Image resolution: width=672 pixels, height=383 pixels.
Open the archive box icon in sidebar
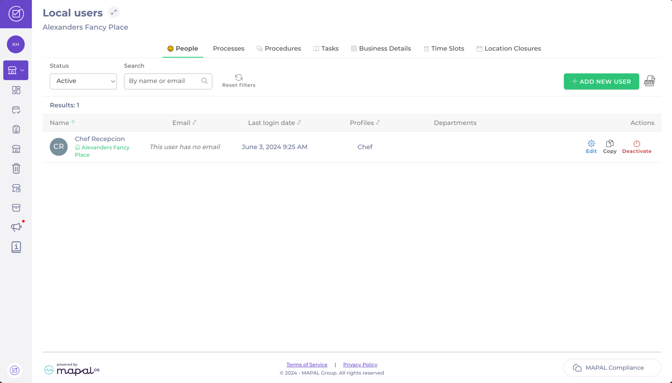[x=16, y=208]
